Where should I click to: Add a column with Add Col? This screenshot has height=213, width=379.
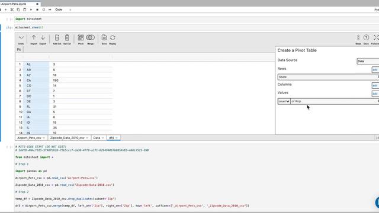click(57, 40)
